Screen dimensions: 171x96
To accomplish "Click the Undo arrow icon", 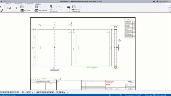I will click(x=5, y=2).
